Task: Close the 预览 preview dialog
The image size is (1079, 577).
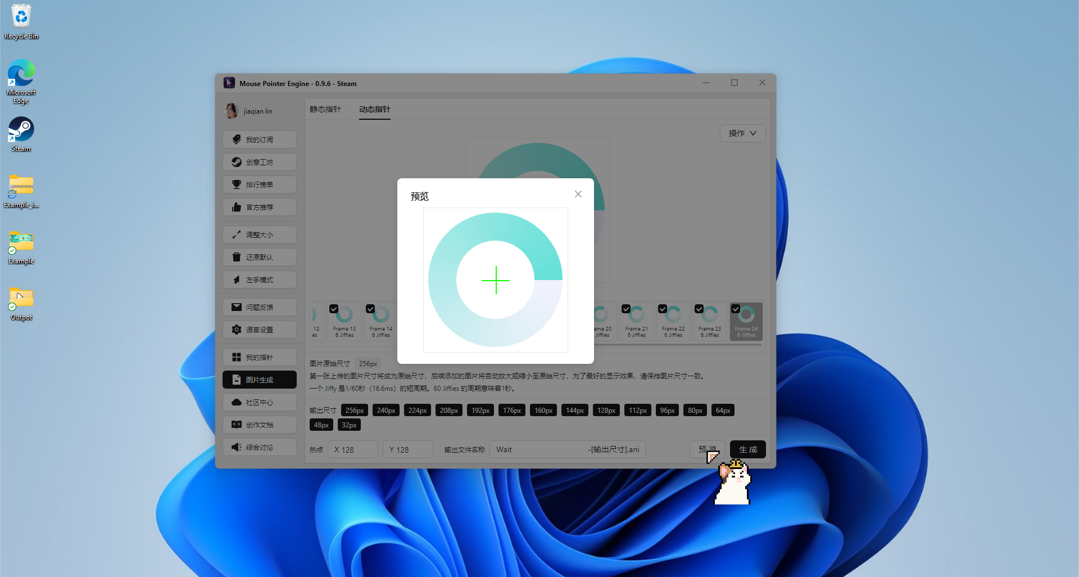Action: tap(578, 194)
